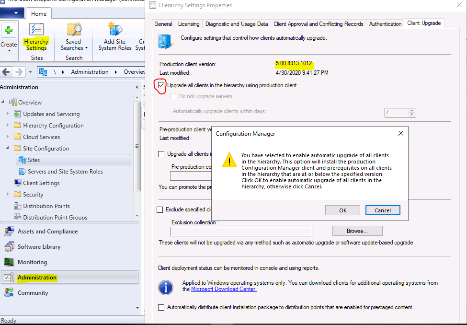467x325 pixels.
Task: Check Automatically distribute client installation package
Action: 161,307
